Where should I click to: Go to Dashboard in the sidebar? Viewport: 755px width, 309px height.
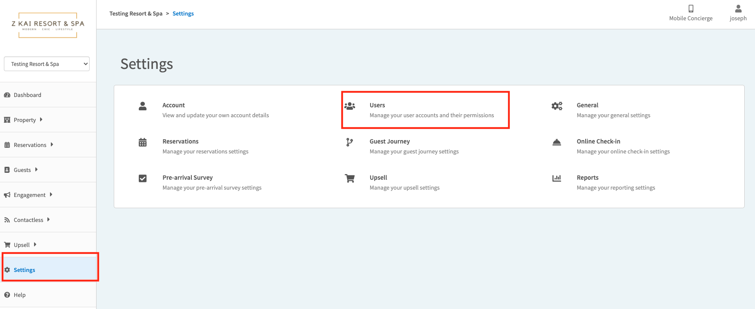tap(27, 95)
